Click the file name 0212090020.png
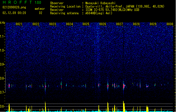176x112 pixels. coord(14,7)
